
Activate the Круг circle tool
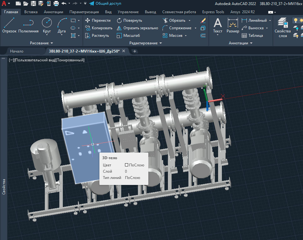pos(47,25)
